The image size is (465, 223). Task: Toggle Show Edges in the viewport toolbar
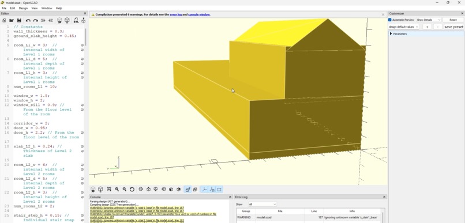(x=219, y=189)
